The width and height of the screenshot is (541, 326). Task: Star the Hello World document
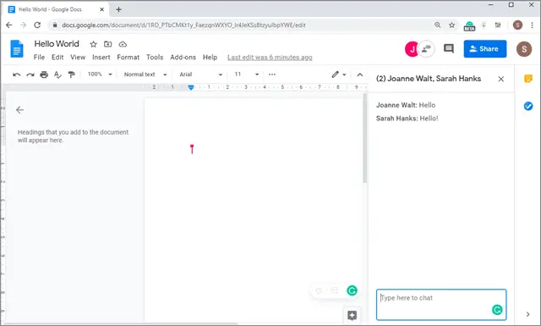[x=93, y=44]
